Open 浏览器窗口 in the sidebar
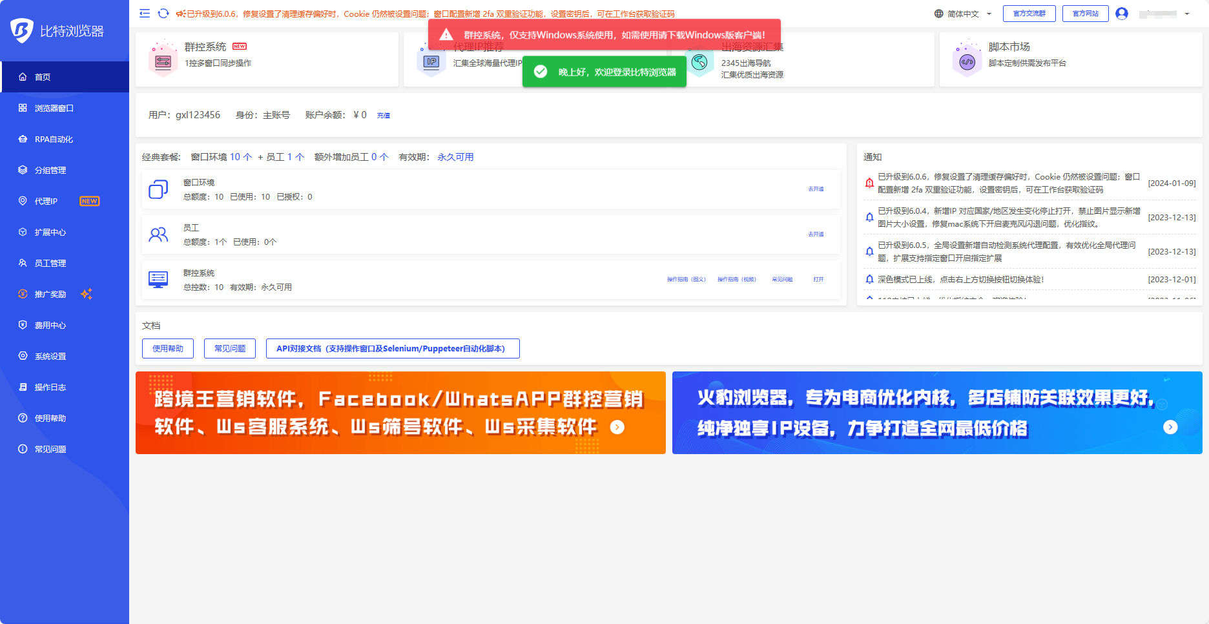1209x624 pixels. tap(65, 108)
